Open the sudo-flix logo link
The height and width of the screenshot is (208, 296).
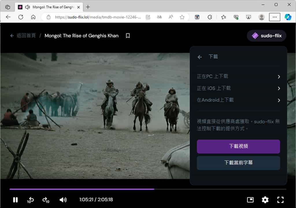pyautogui.click(x=266, y=36)
